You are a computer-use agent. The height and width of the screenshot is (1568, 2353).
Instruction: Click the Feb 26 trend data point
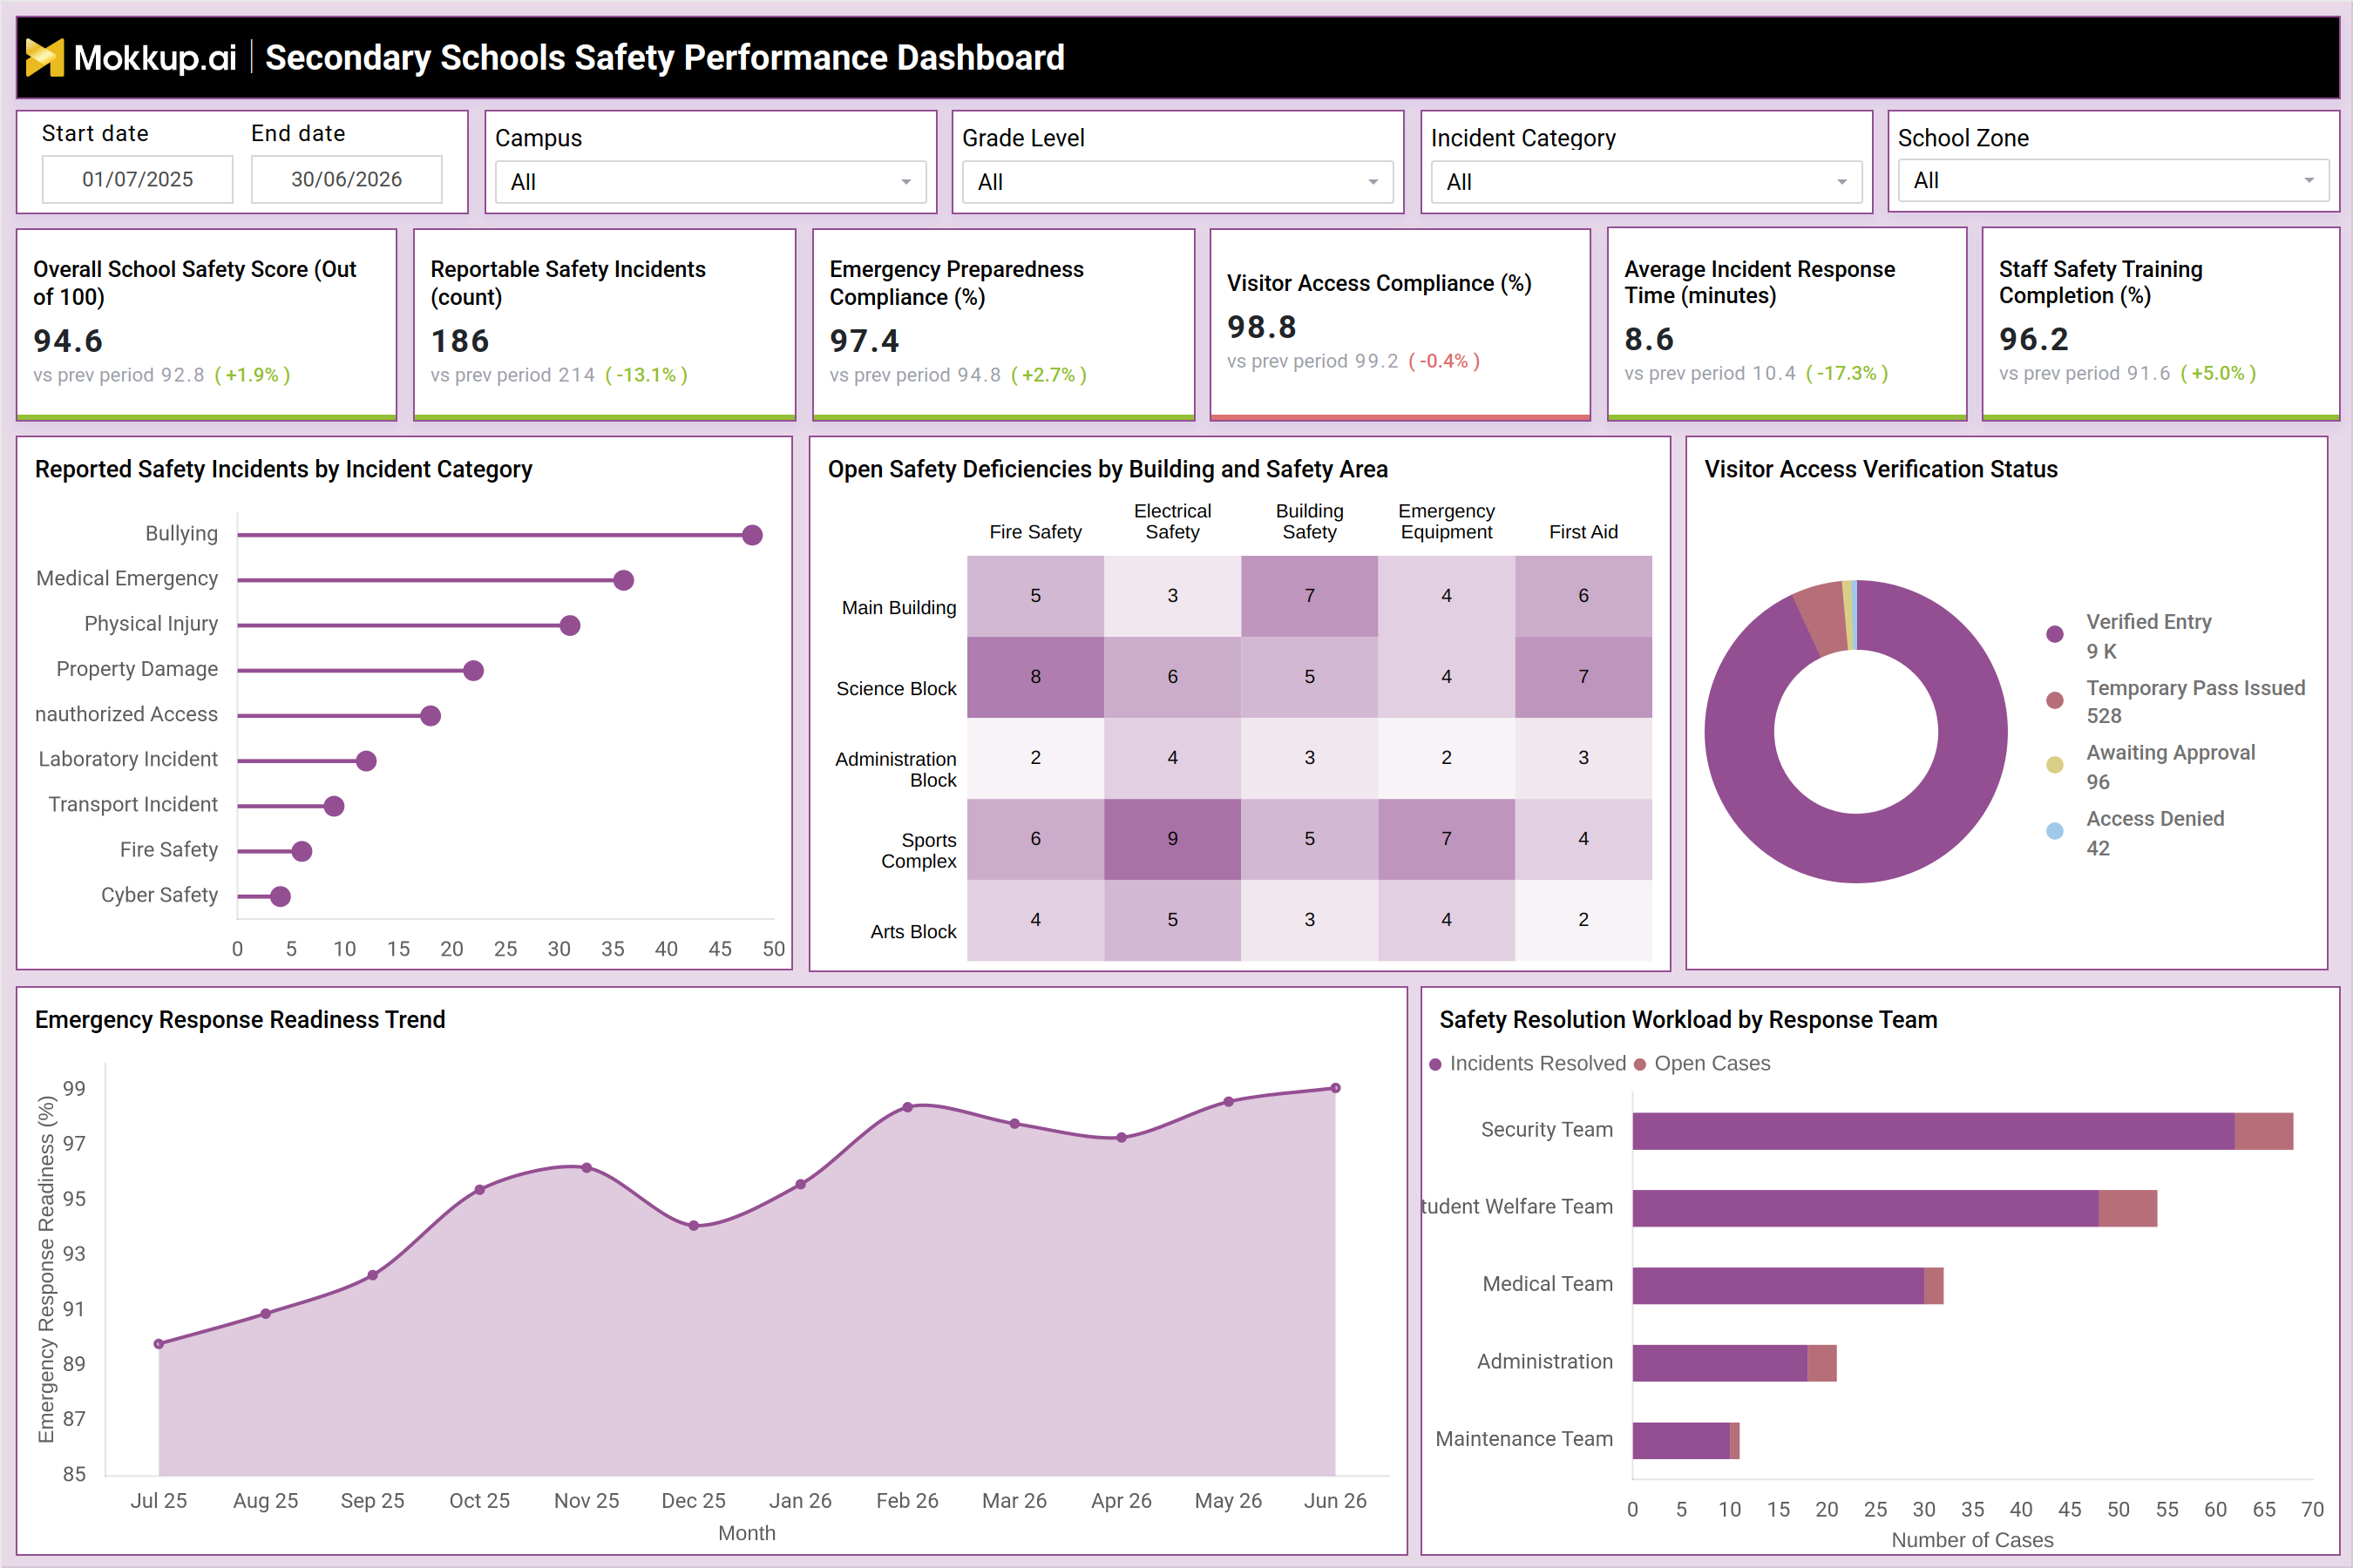(907, 1107)
